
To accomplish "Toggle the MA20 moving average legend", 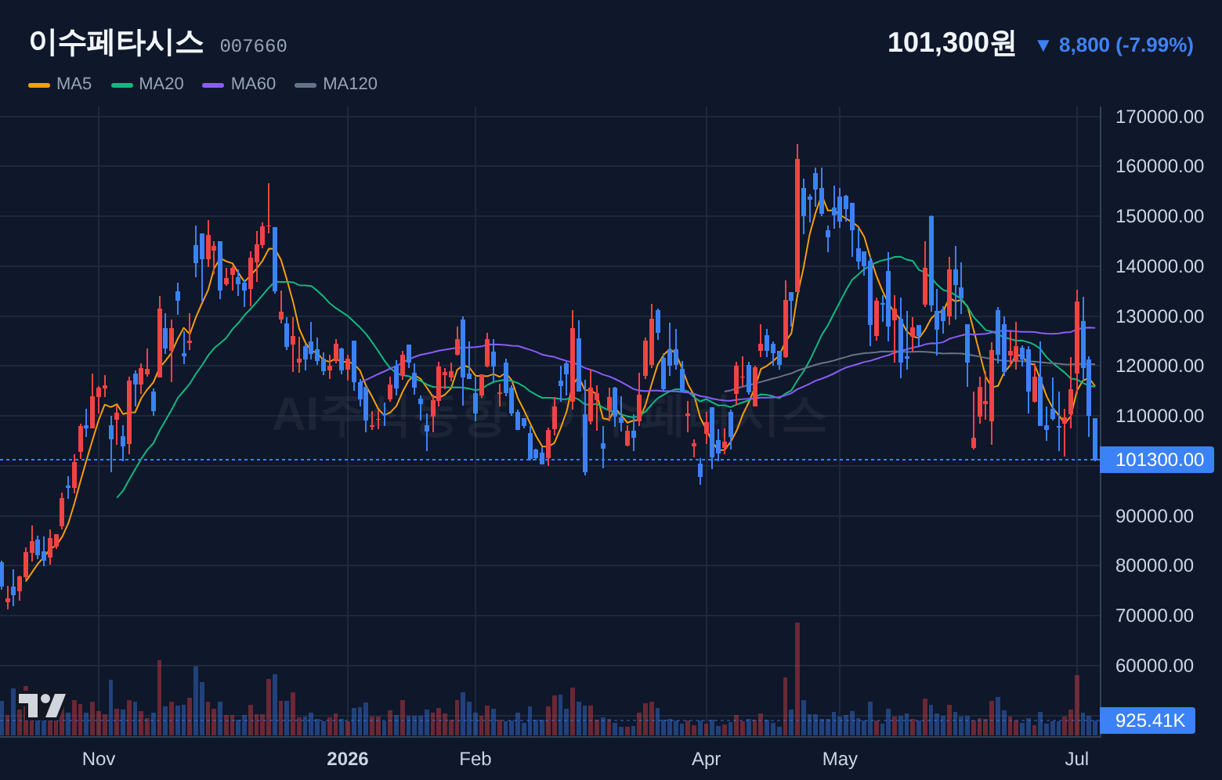I will click(x=147, y=84).
